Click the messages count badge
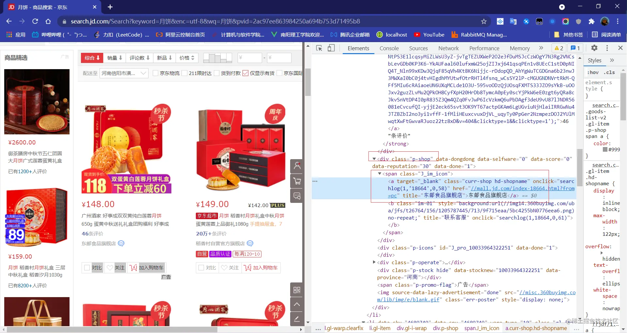627x333 pixels. tap(575, 48)
